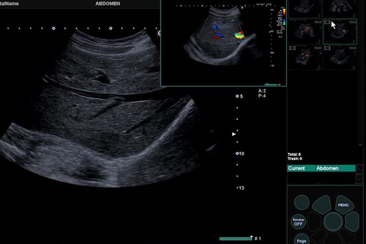Viewport: 366px width, 244px height.
Task: Click the blank soft key left of MENU
Action: tap(322, 205)
